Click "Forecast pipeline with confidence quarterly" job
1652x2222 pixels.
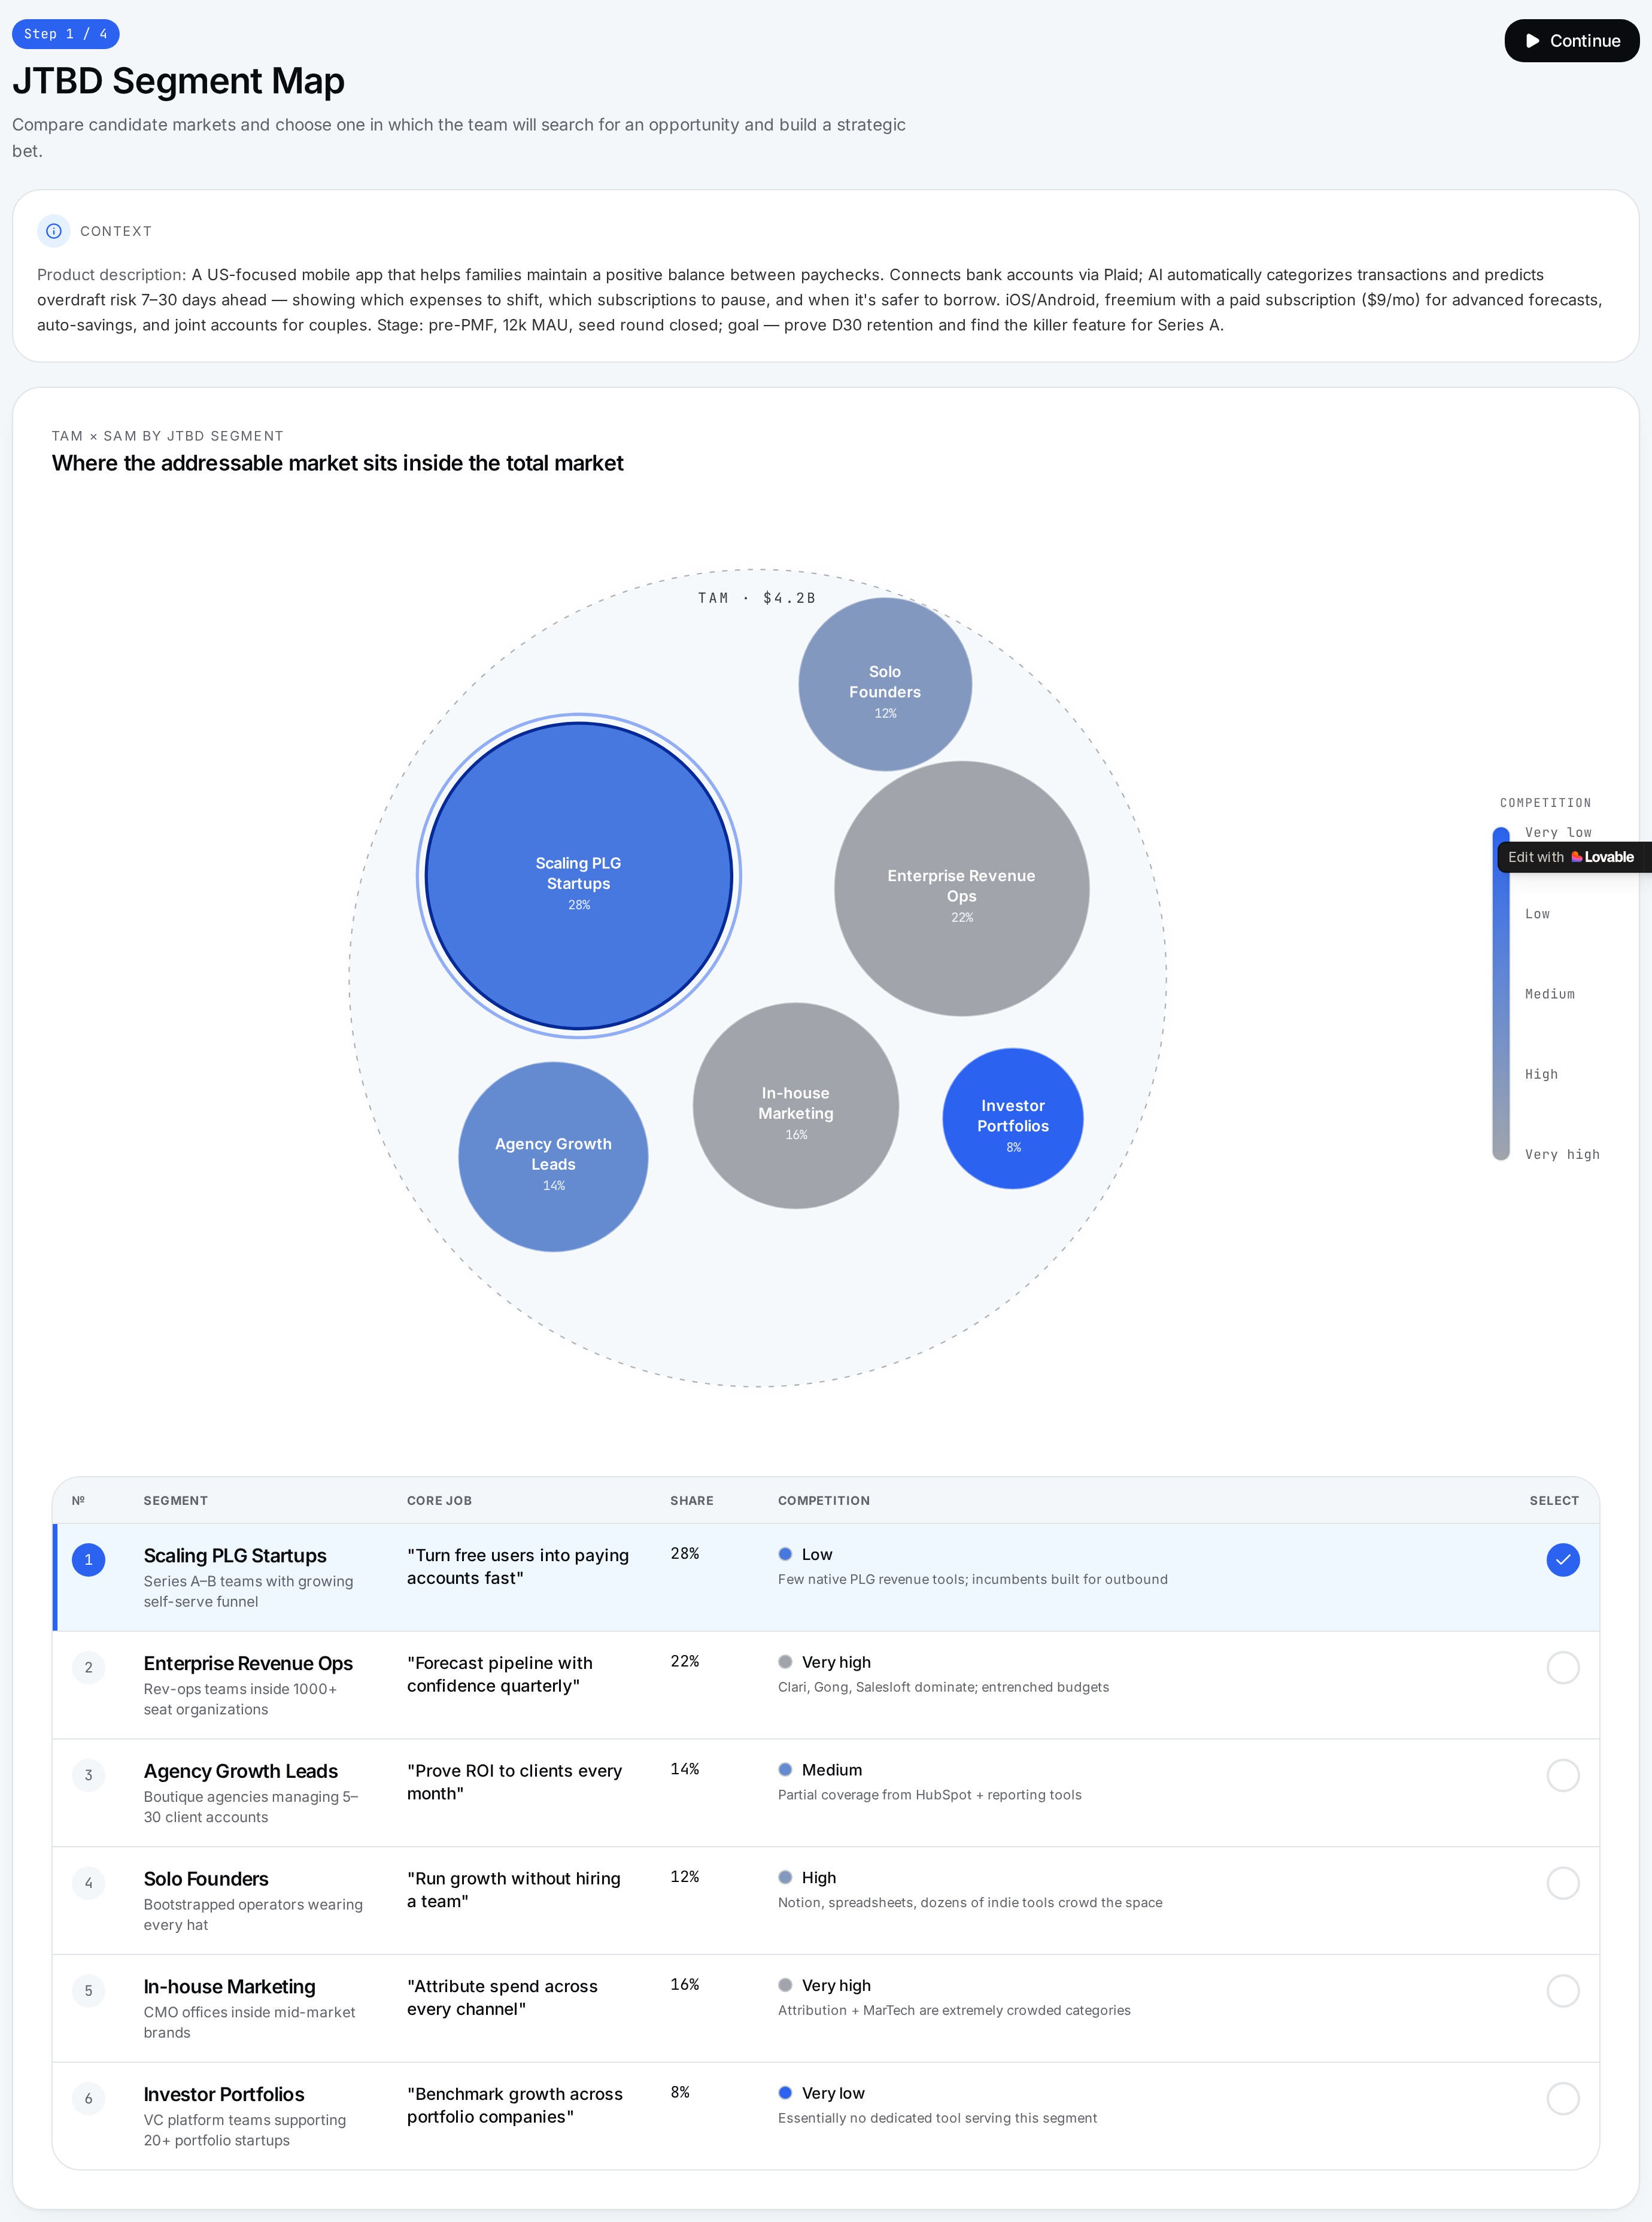pyautogui.click(x=500, y=1675)
